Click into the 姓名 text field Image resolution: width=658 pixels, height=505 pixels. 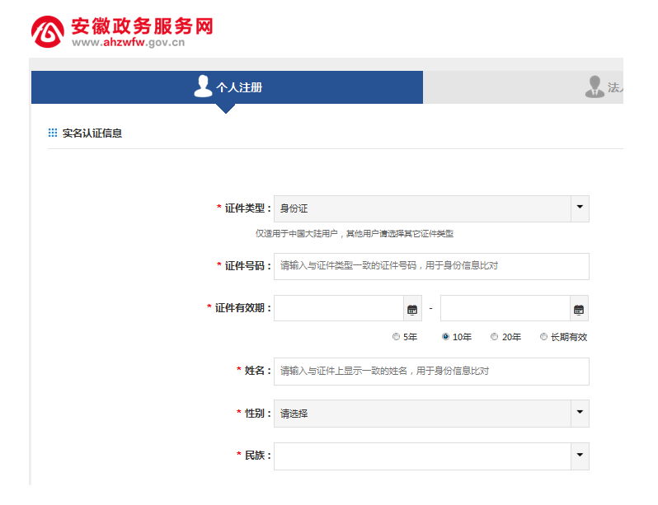click(430, 372)
